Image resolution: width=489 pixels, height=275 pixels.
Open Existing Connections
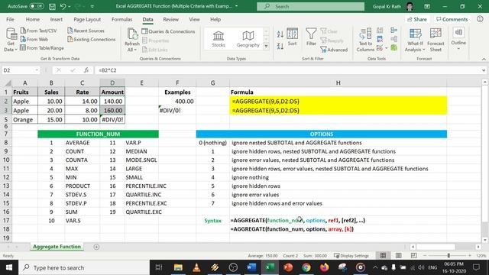coord(92,39)
